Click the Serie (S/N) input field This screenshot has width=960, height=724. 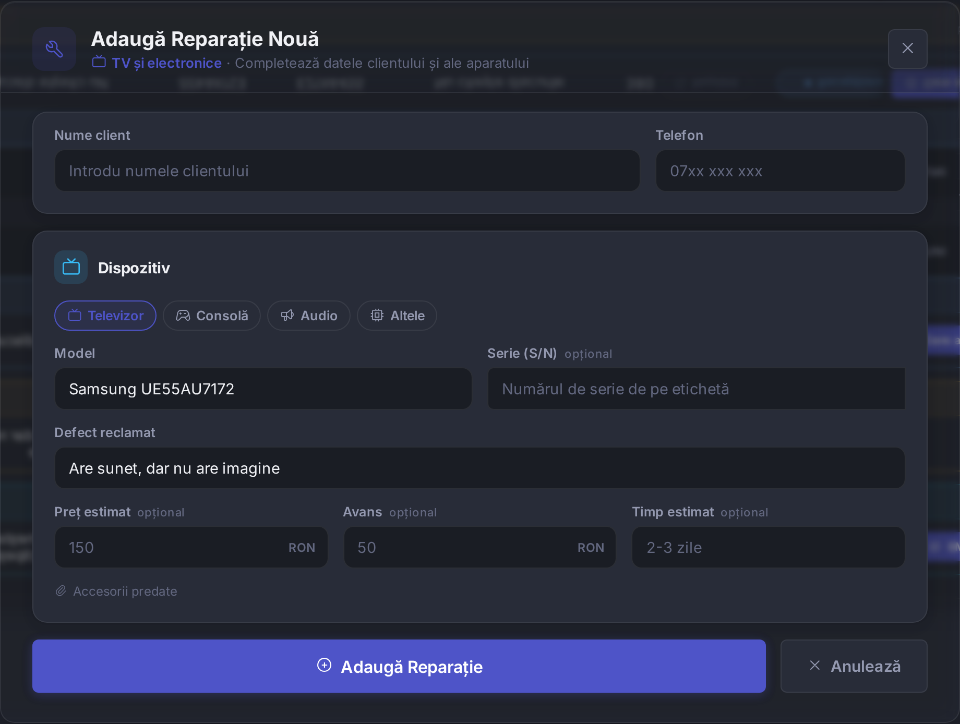[x=696, y=389]
